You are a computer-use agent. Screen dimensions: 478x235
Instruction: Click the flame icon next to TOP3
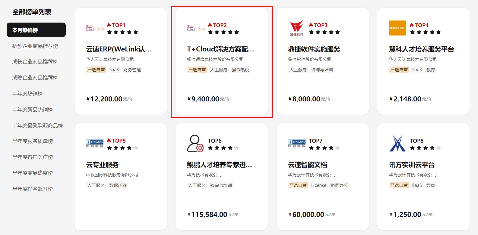(311, 25)
